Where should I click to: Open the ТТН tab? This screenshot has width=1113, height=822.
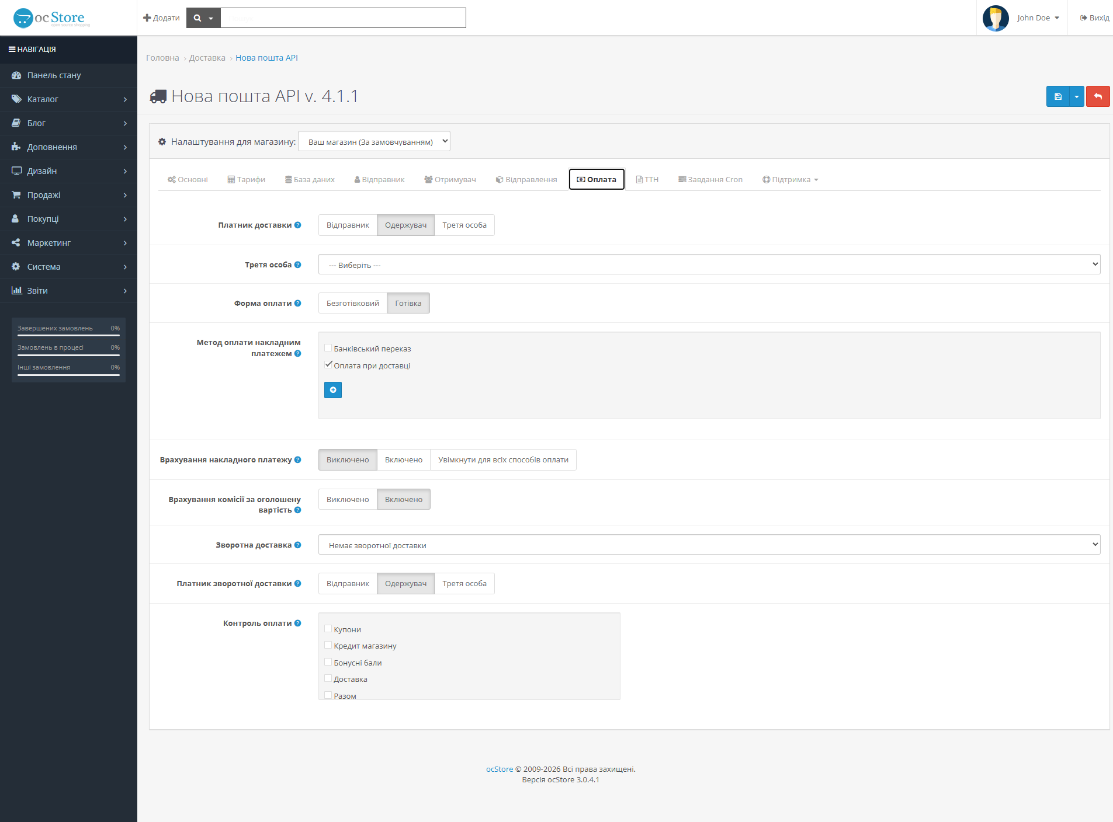(x=647, y=180)
